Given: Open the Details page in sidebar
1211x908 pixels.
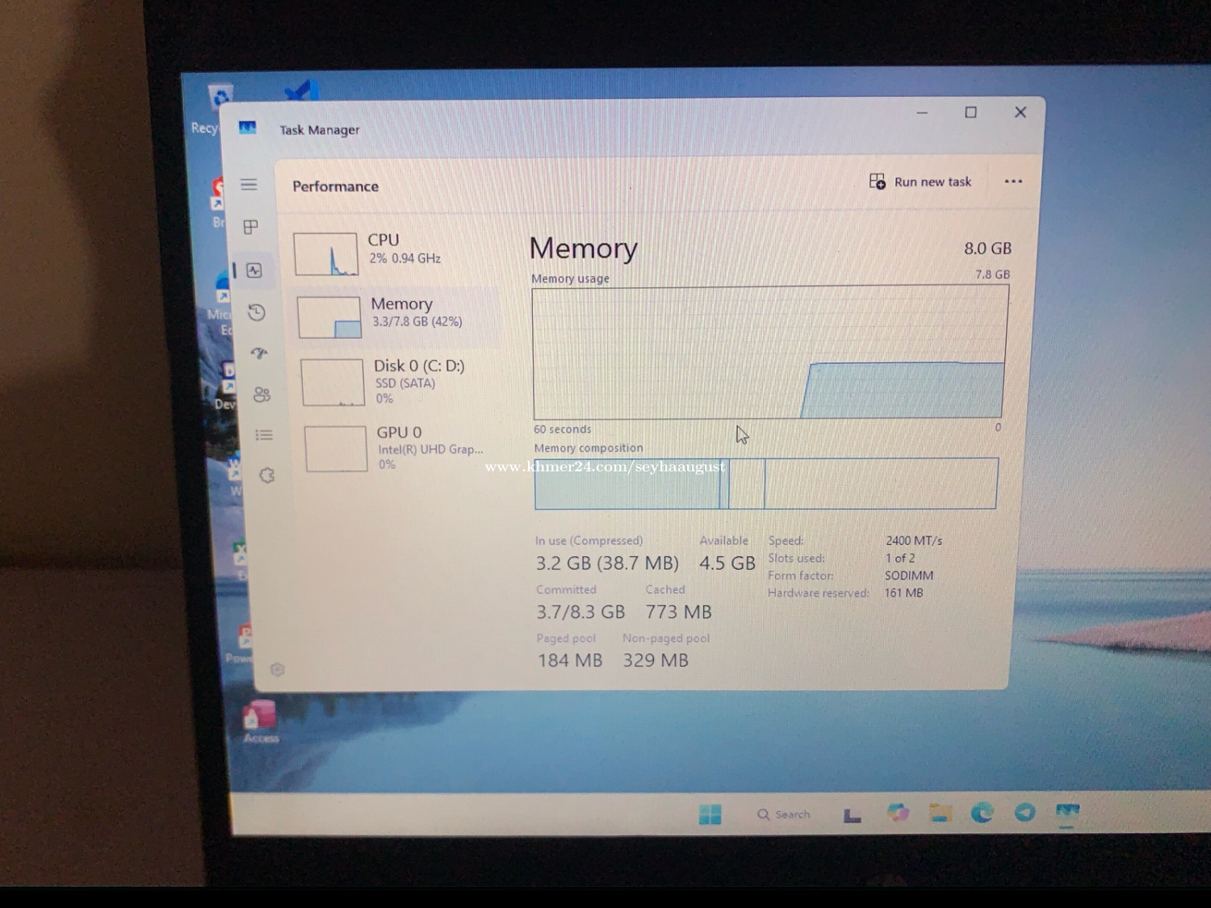Looking at the screenshot, I should pos(264,435).
